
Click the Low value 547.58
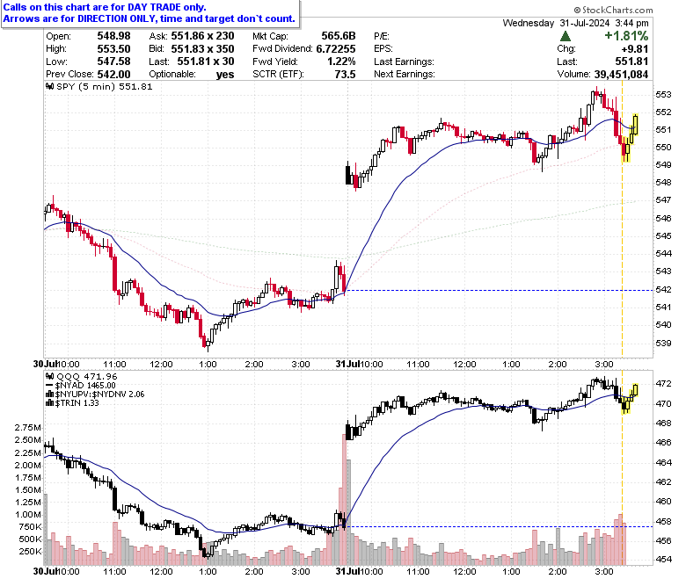click(113, 62)
